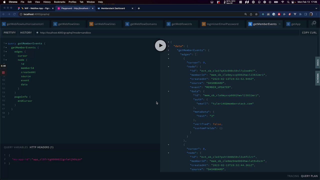Open the macOS Spotlight search icon
This screenshot has width=320, height=180.
pyautogui.click(x=288, y=2)
